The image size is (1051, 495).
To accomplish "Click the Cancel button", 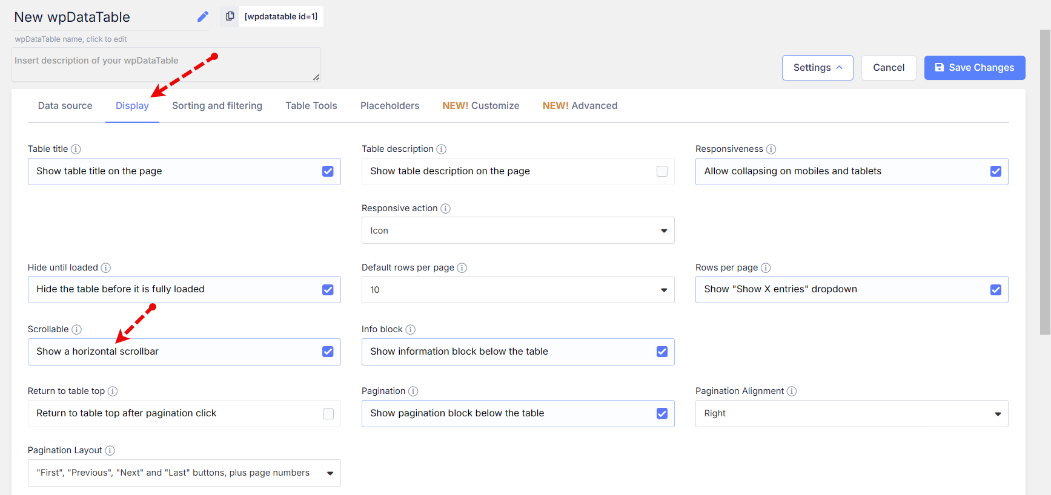I will click(888, 68).
